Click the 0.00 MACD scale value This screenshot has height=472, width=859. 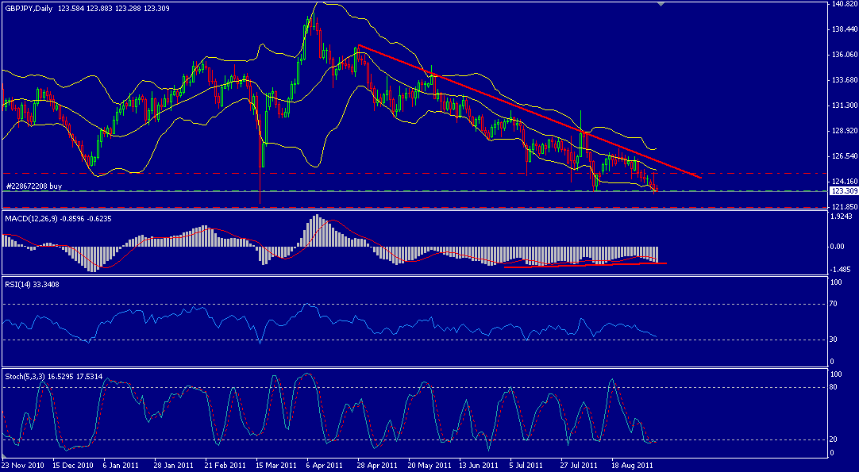838,247
